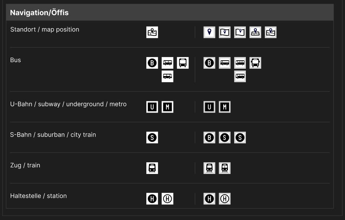This screenshot has height=220, width=345.
Task: Click the smaller side-view bus icon below
Action: click(x=168, y=76)
